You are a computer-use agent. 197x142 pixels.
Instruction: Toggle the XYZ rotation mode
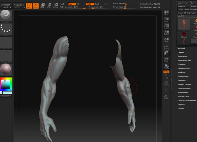[x=166, y=71]
